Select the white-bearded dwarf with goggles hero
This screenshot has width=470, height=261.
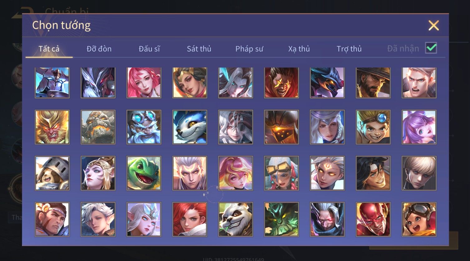click(144, 127)
